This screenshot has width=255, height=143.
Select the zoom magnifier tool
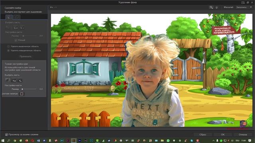pyautogui.click(x=211, y=7)
